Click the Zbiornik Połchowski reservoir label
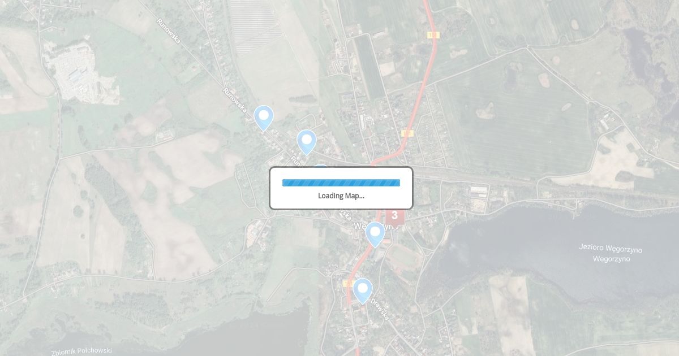 click(x=80, y=351)
